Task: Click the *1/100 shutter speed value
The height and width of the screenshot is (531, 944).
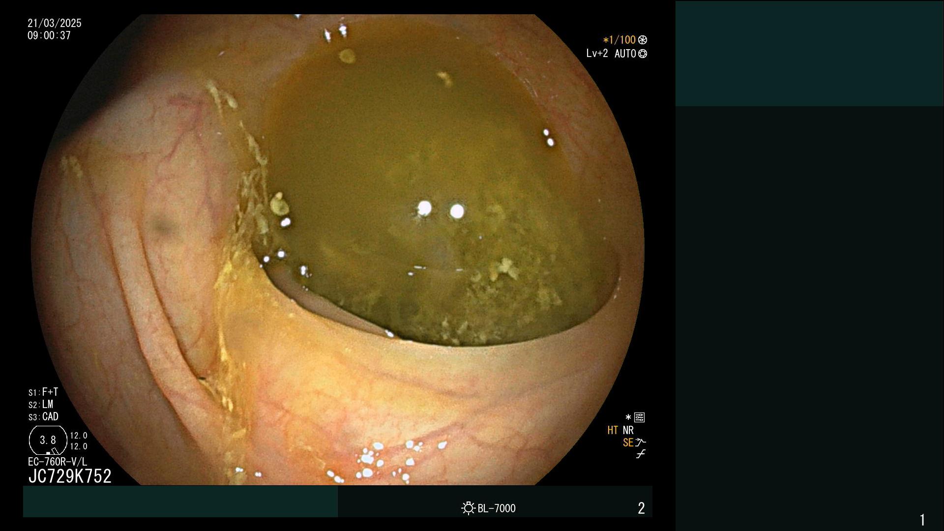Action: coord(619,40)
